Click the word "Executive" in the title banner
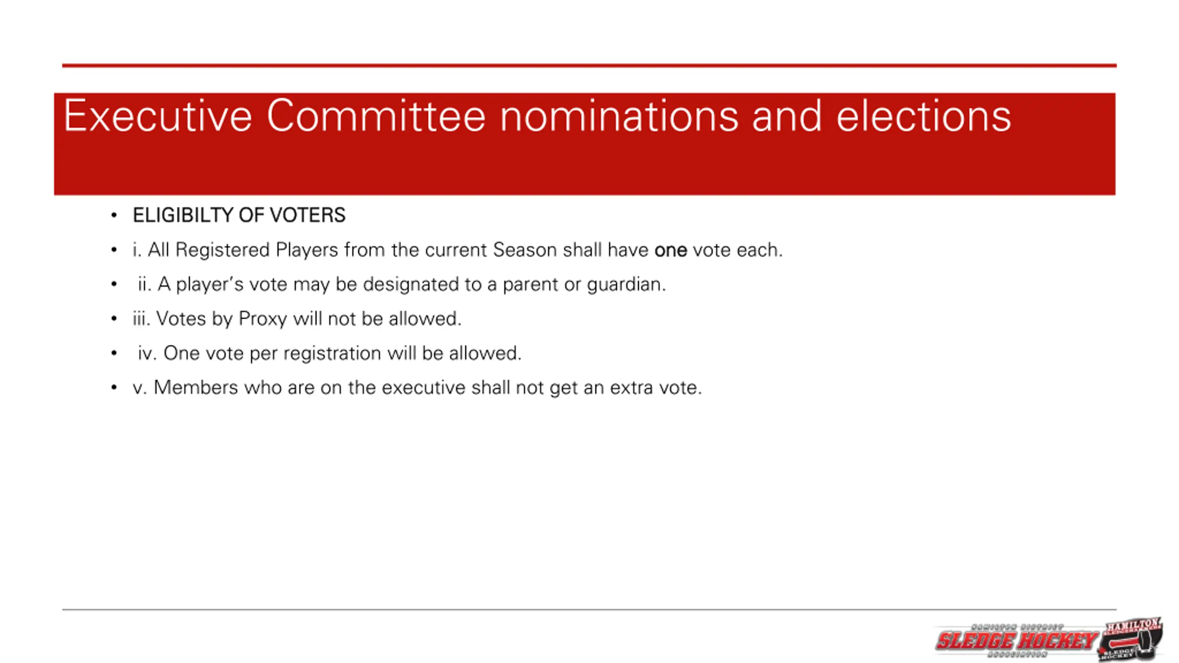Image resolution: width=1179 pixels, height=663 pixels. coord(158,116)
